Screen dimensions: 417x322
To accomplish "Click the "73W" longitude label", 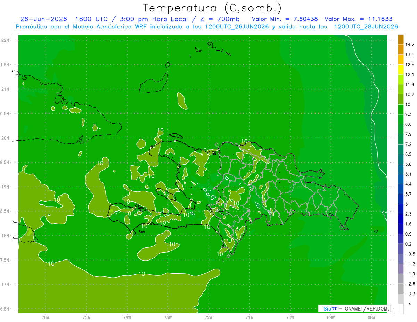I will tap(168, 317).
